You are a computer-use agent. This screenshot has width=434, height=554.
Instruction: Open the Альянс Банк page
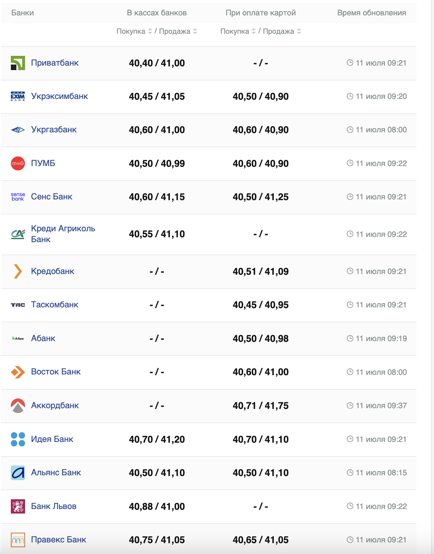56,473
